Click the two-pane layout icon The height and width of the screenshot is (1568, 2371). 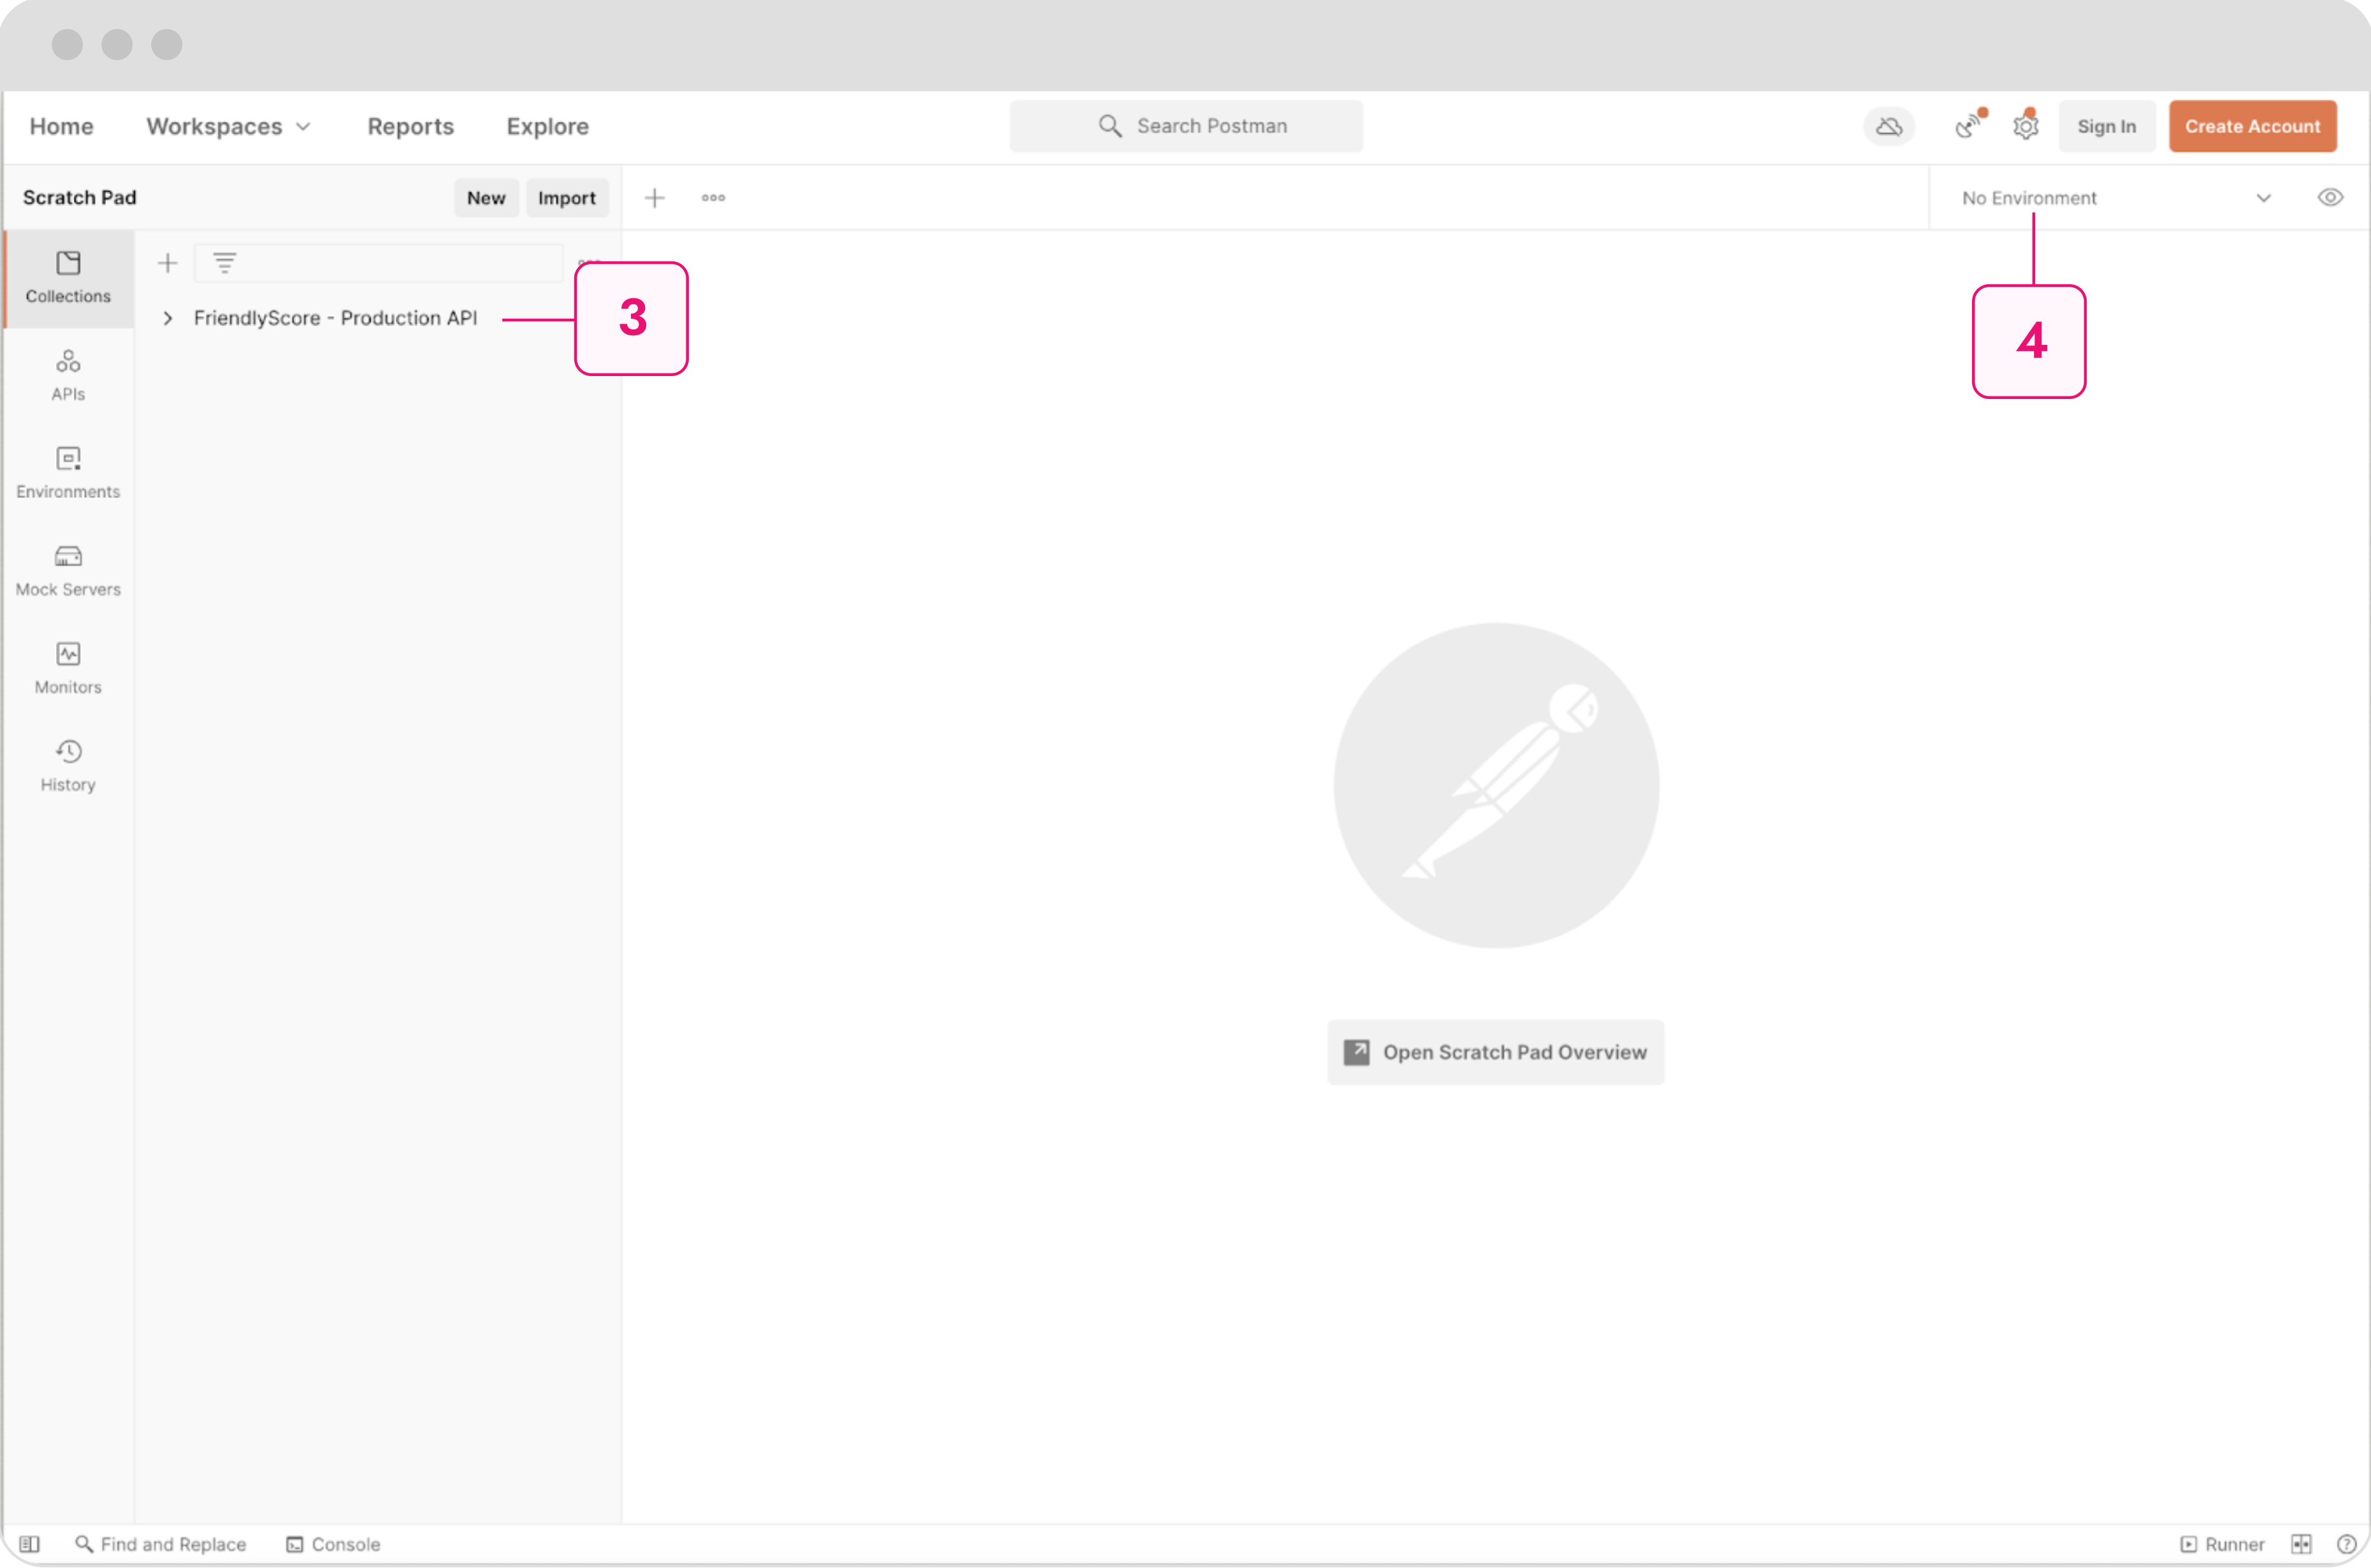pos(2301,1544)
